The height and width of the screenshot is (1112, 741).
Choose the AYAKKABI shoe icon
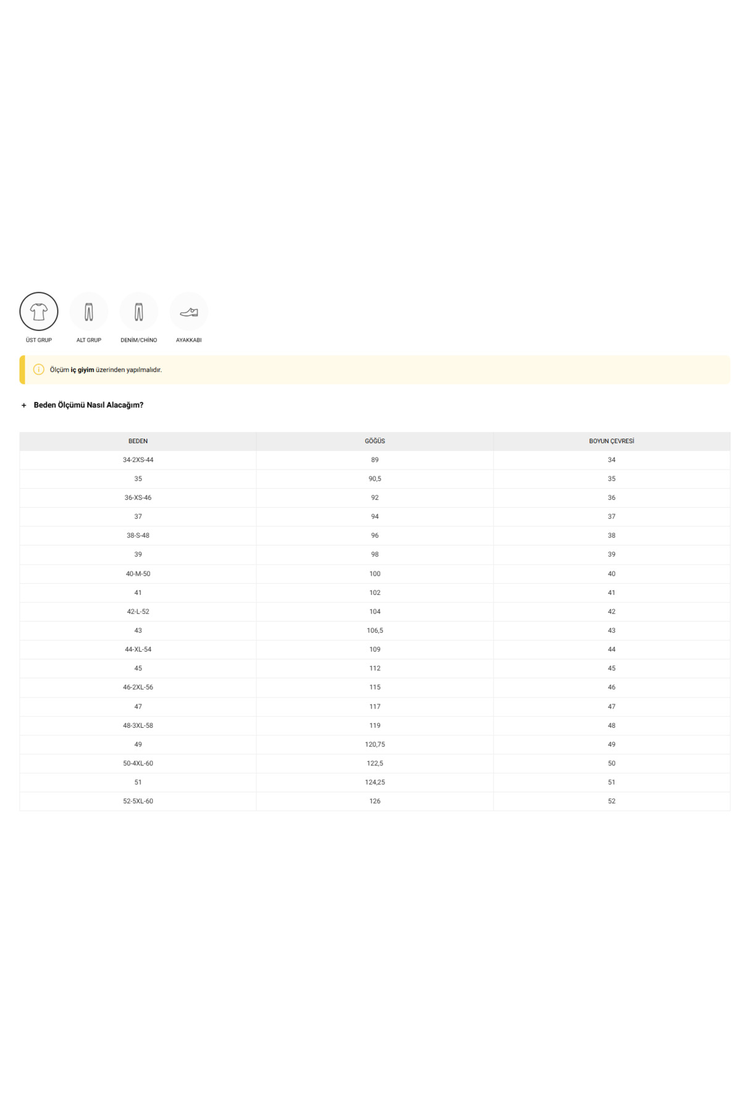click(x=188, y=311)
